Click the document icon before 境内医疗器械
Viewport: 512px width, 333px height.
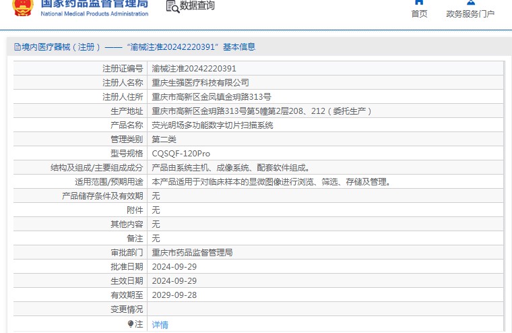tap(18, 47)
